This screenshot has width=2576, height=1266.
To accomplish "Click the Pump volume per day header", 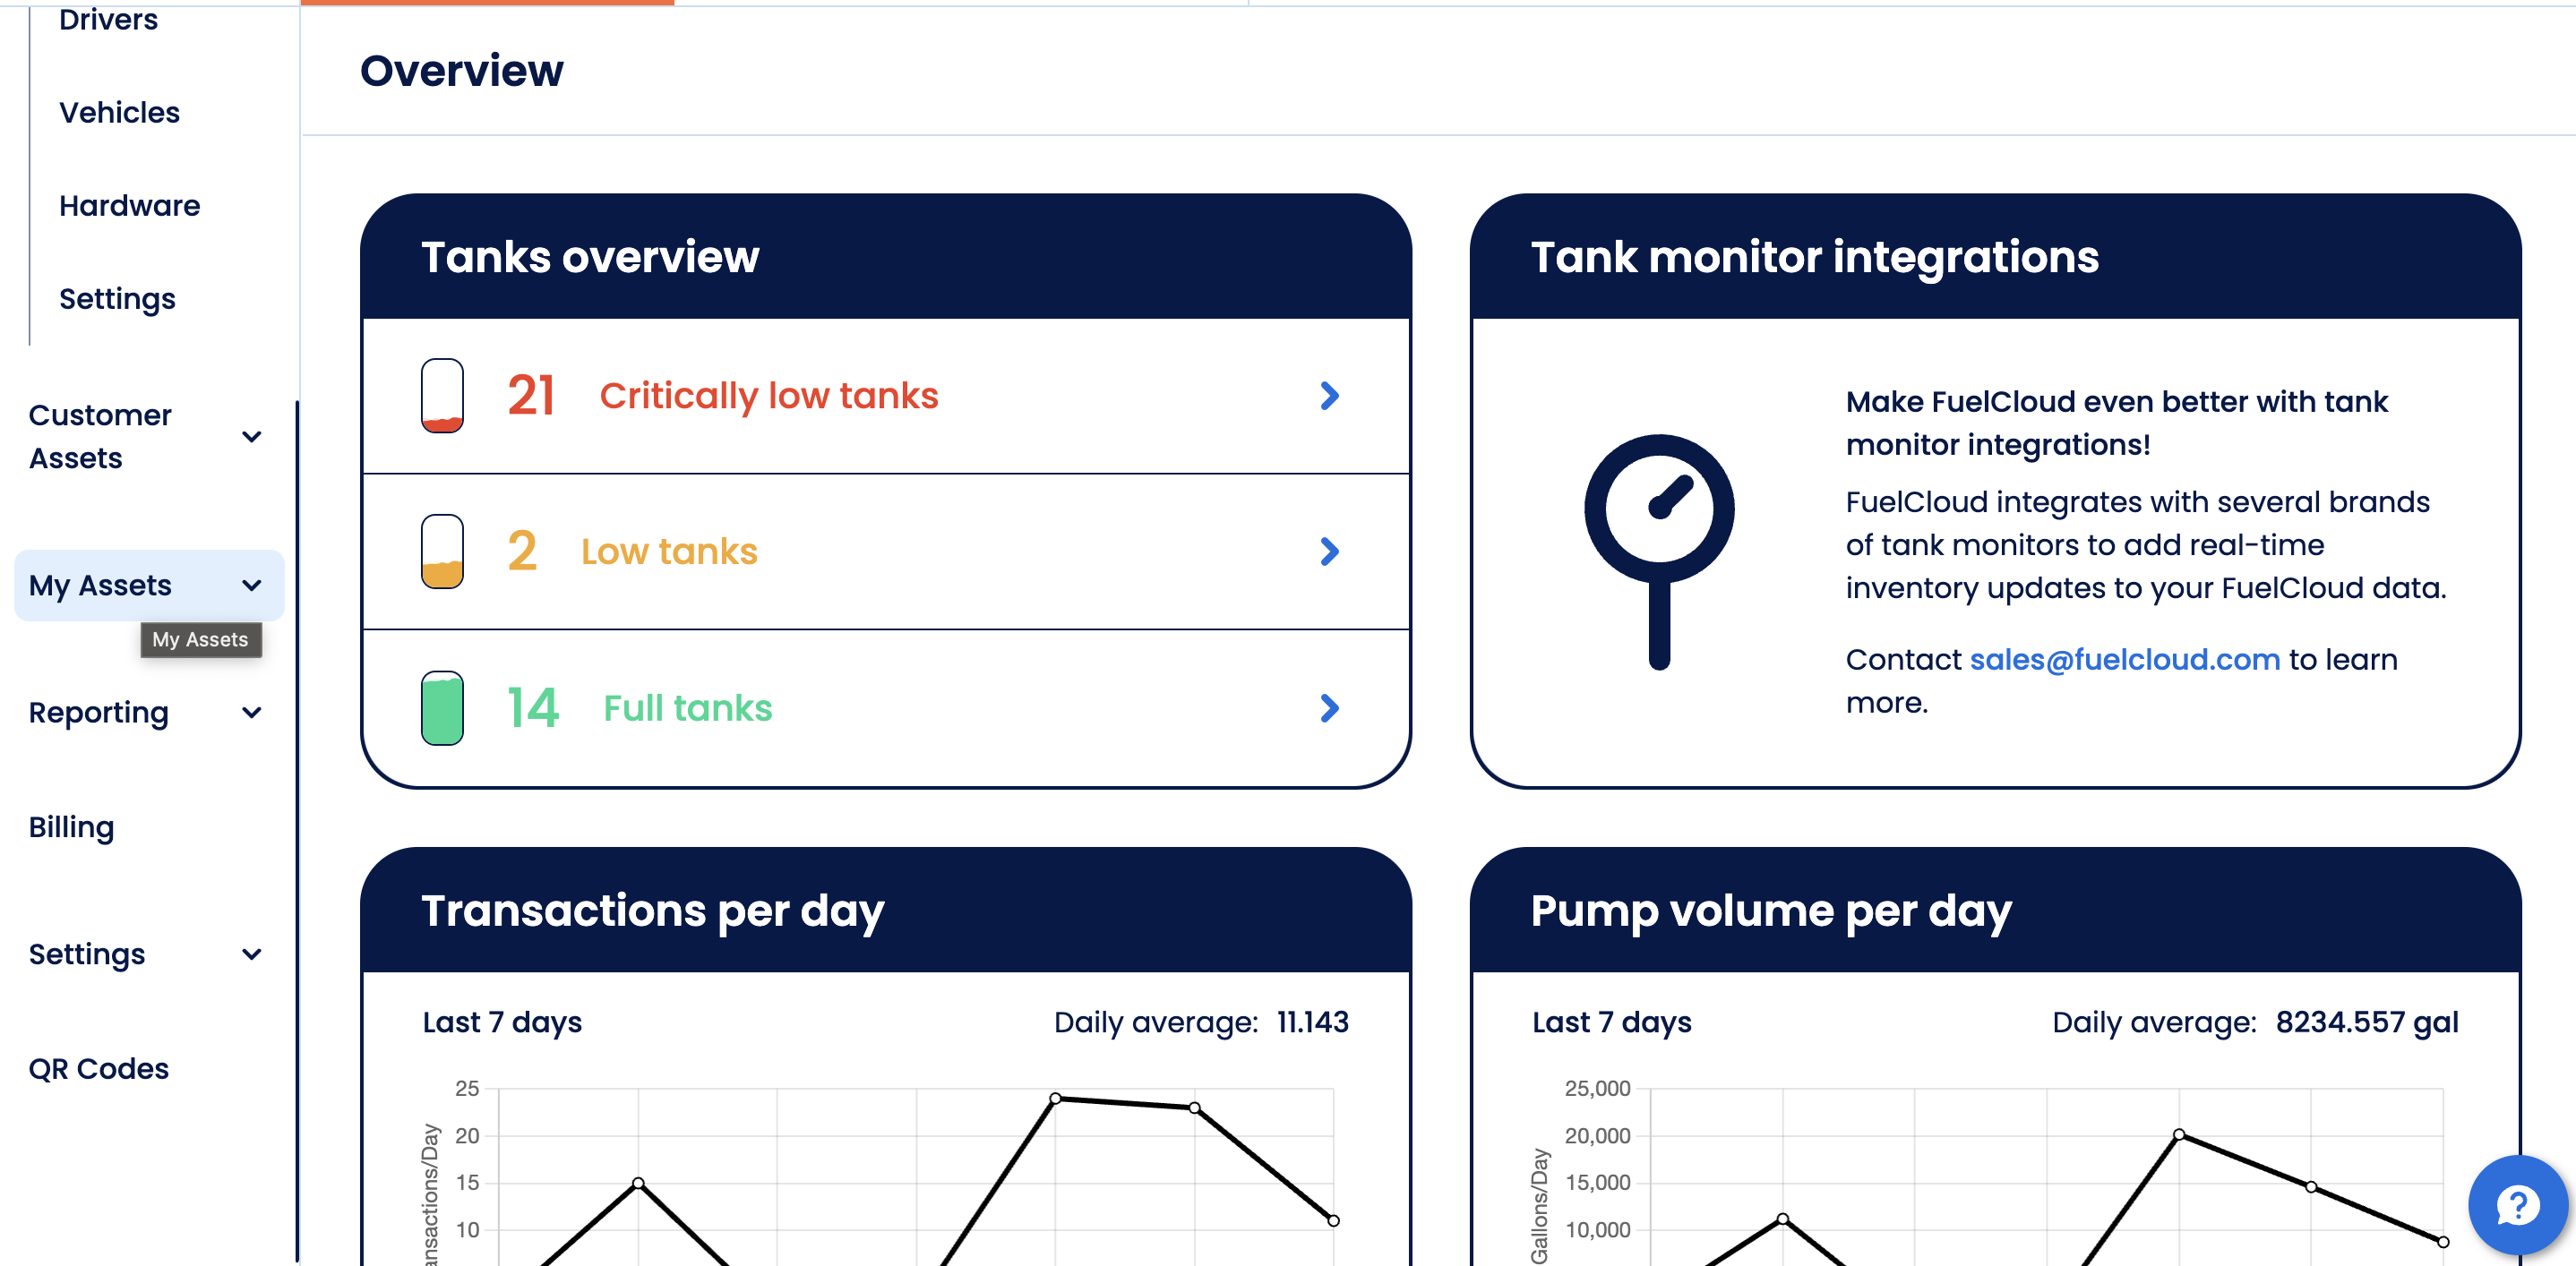I will pyautogui.click(x=1995, y=911).
